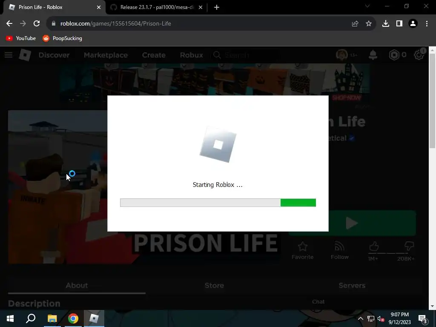Click the Roblox taskbar icon

94,318
